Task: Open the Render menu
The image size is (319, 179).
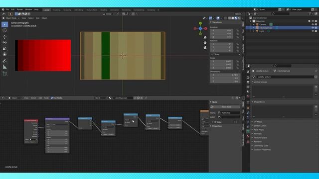Action: [x=20, y=9]
